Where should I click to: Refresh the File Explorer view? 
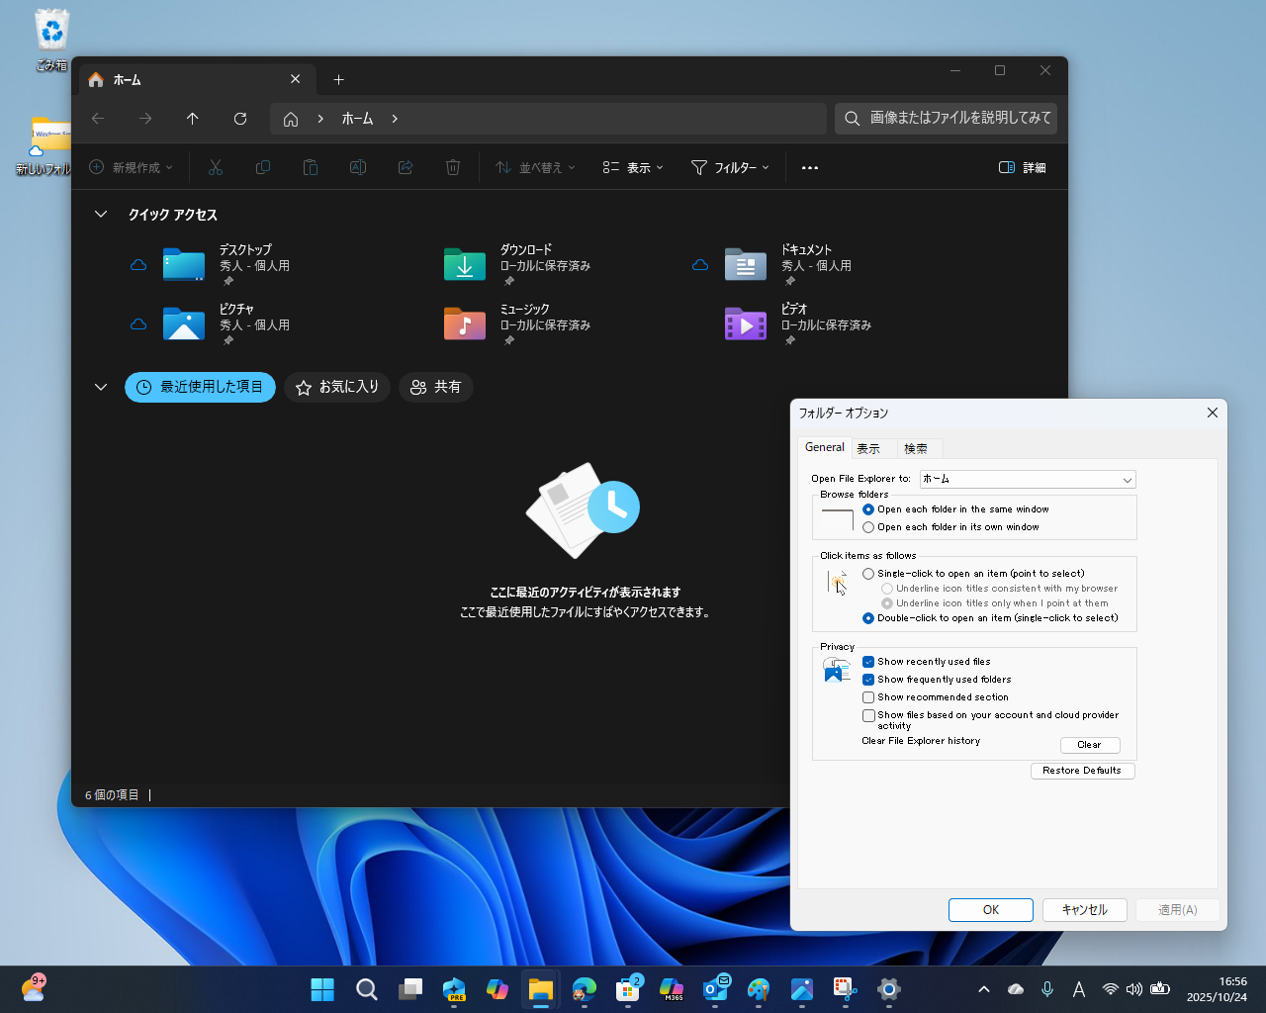pos(240,119)
